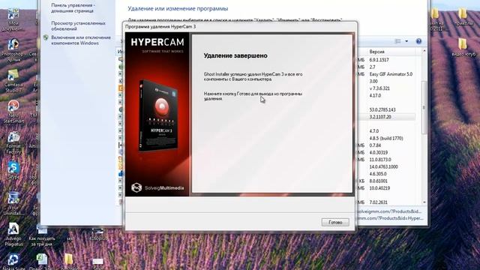Click the Готово button in the uninstaller
Screen dimensions: 480x270
335,222
